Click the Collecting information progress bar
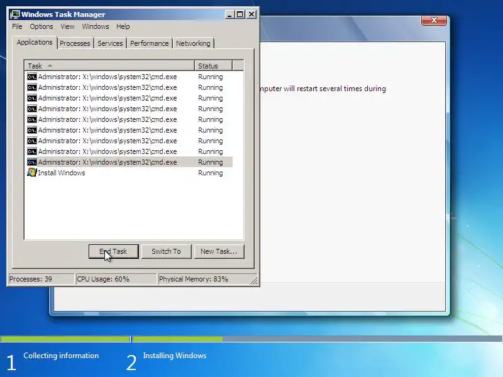 coord(65,339)
